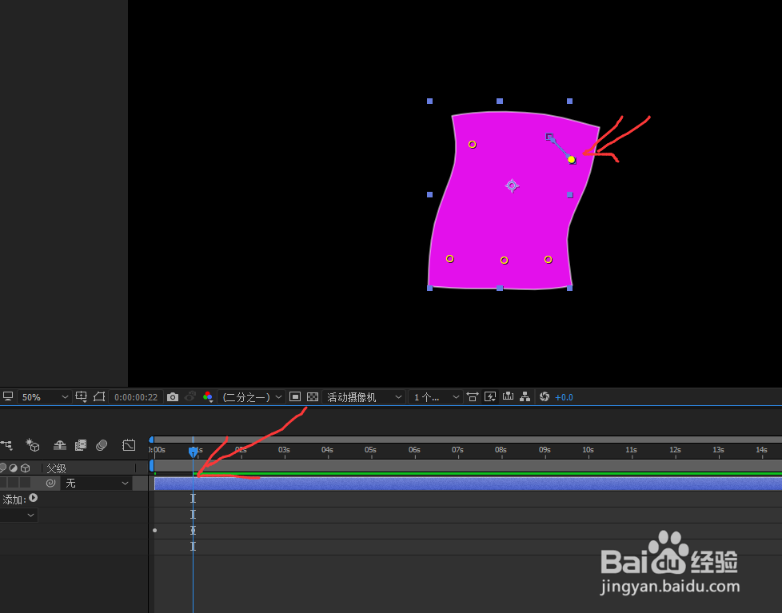Click the 添加 add button arrow
The width and height of the screenshot is (782, 613).
34,498
